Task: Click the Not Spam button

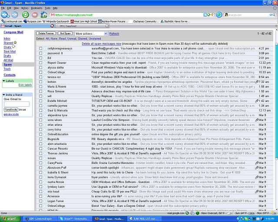Action: click(x=65, y=33)
